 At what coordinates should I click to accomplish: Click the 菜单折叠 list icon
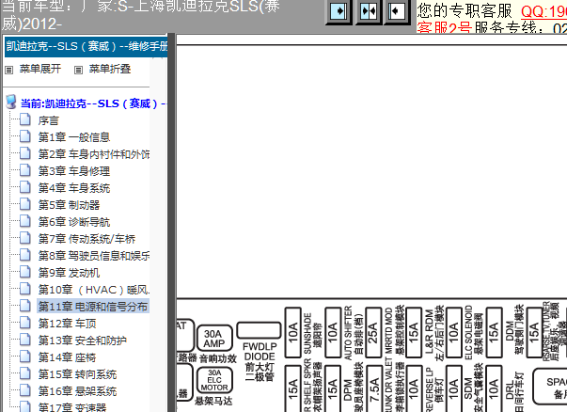(x=78, y=70)
